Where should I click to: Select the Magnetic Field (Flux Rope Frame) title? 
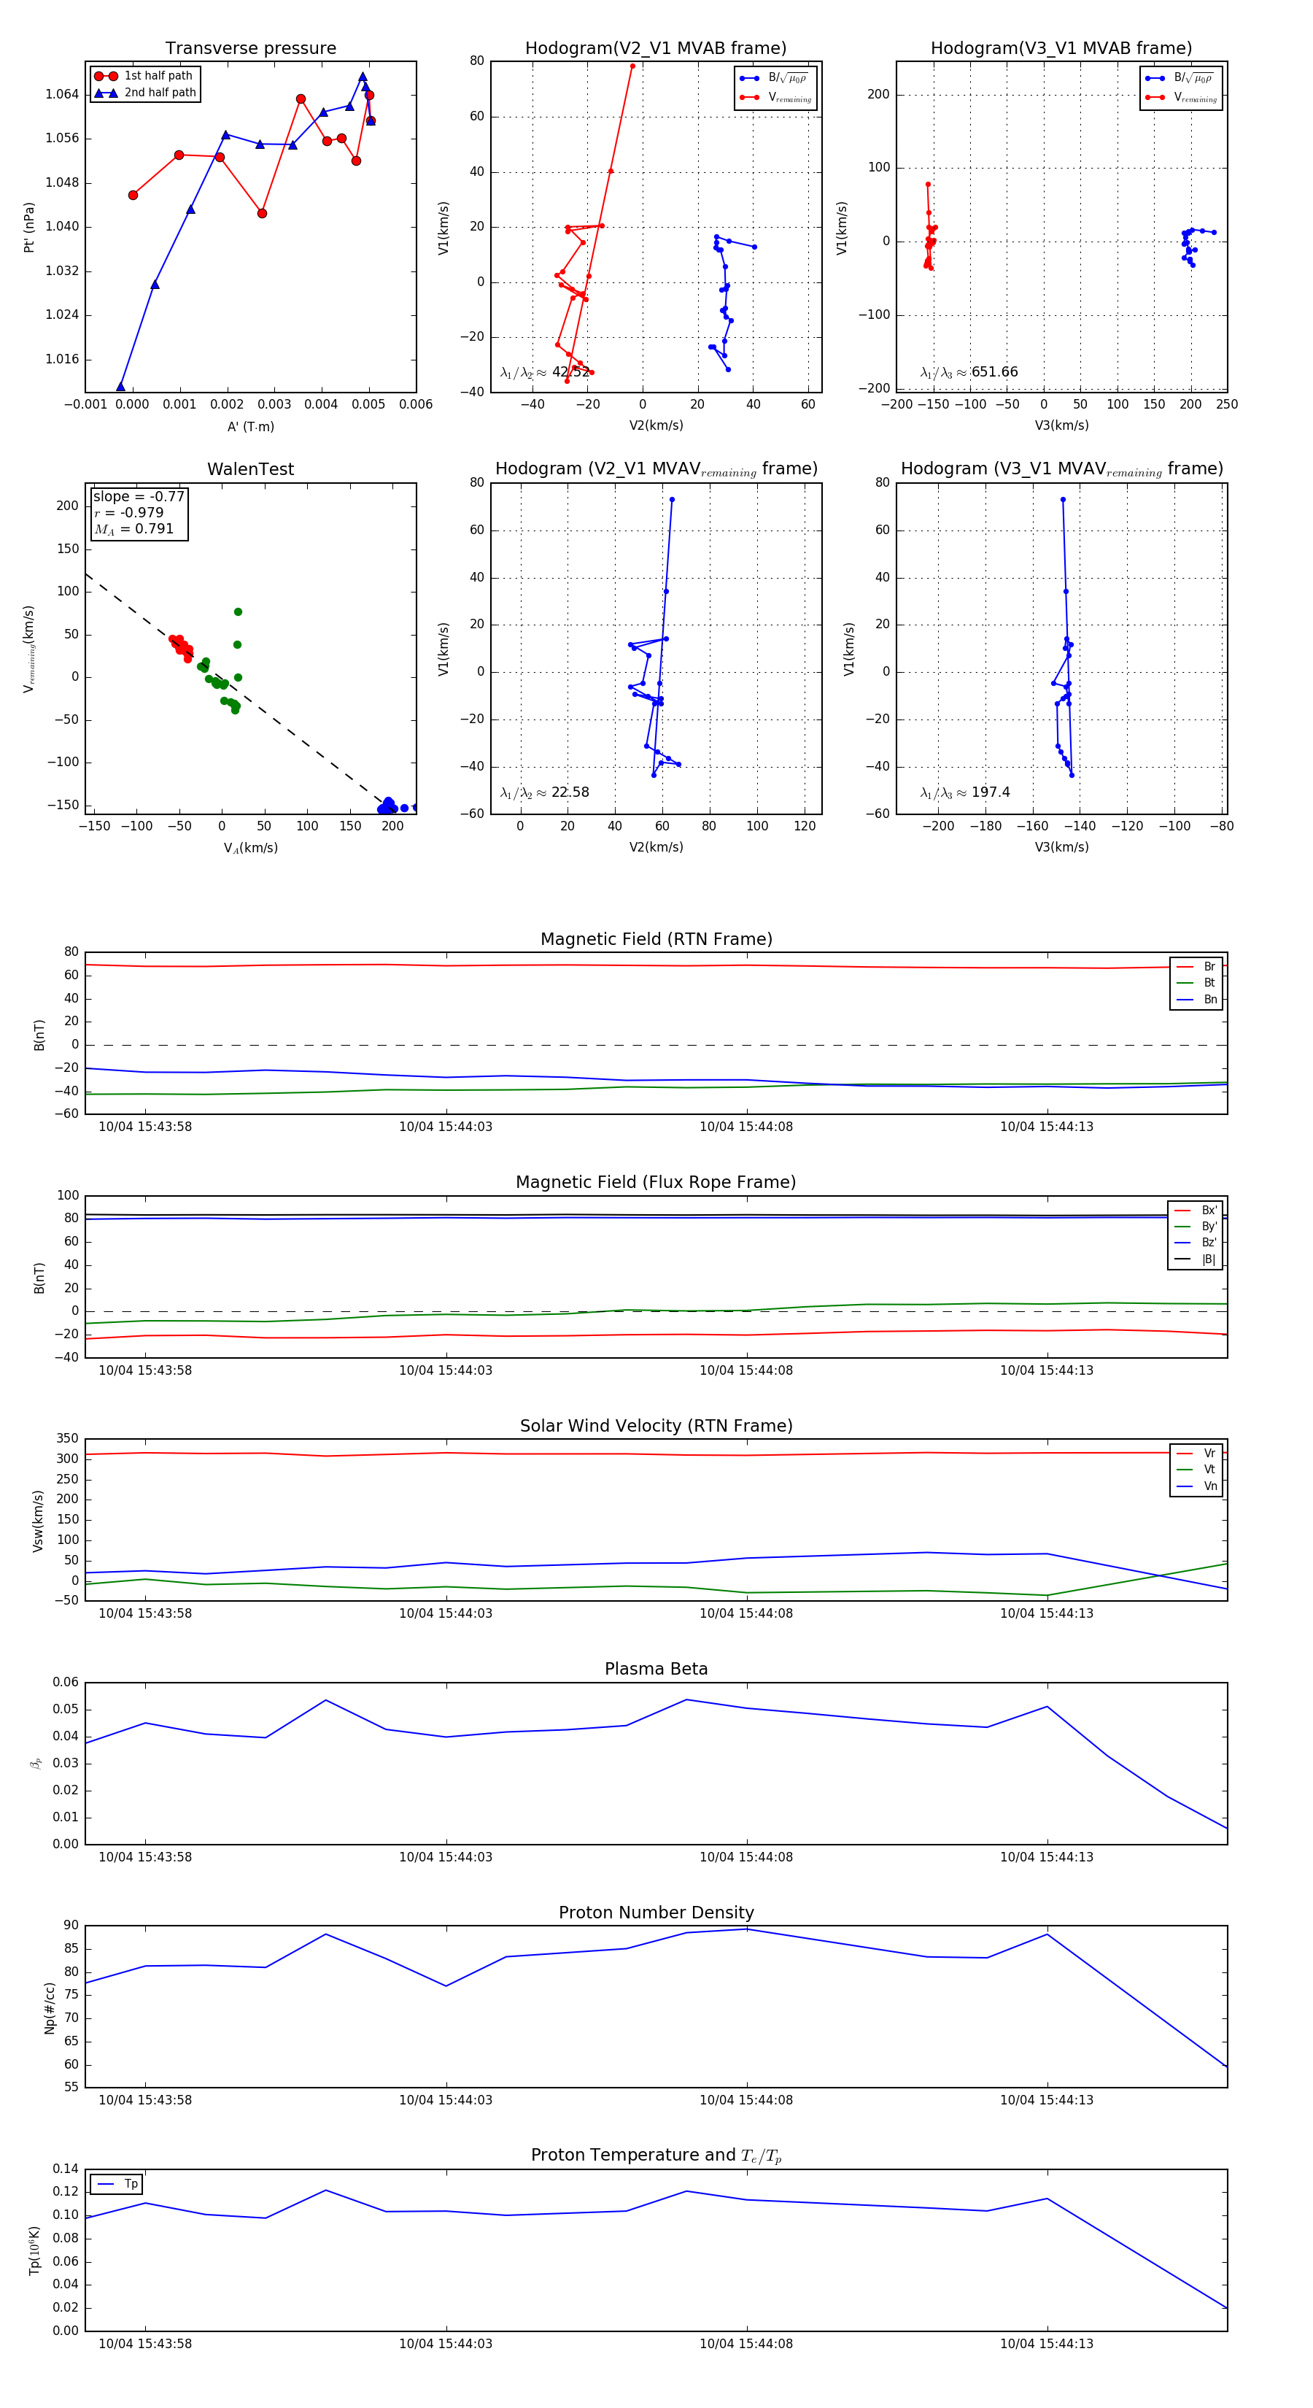point(656,1183)
